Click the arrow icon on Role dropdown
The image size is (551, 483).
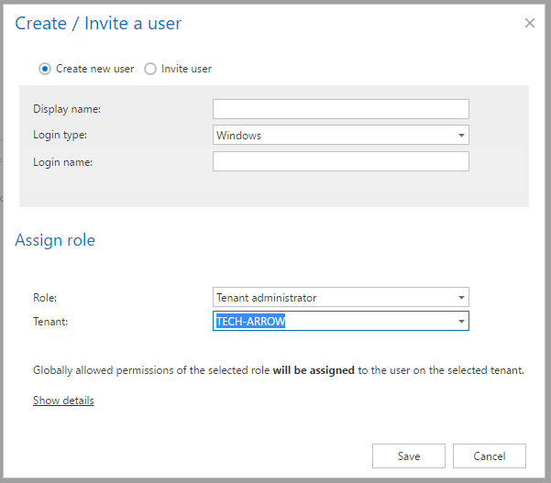click(x=460, y=297)
